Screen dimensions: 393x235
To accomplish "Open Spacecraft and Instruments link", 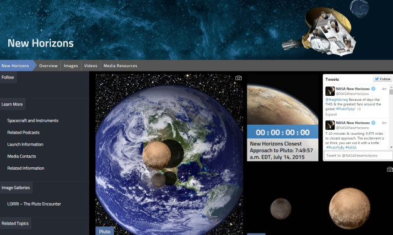I will point(33,120).
